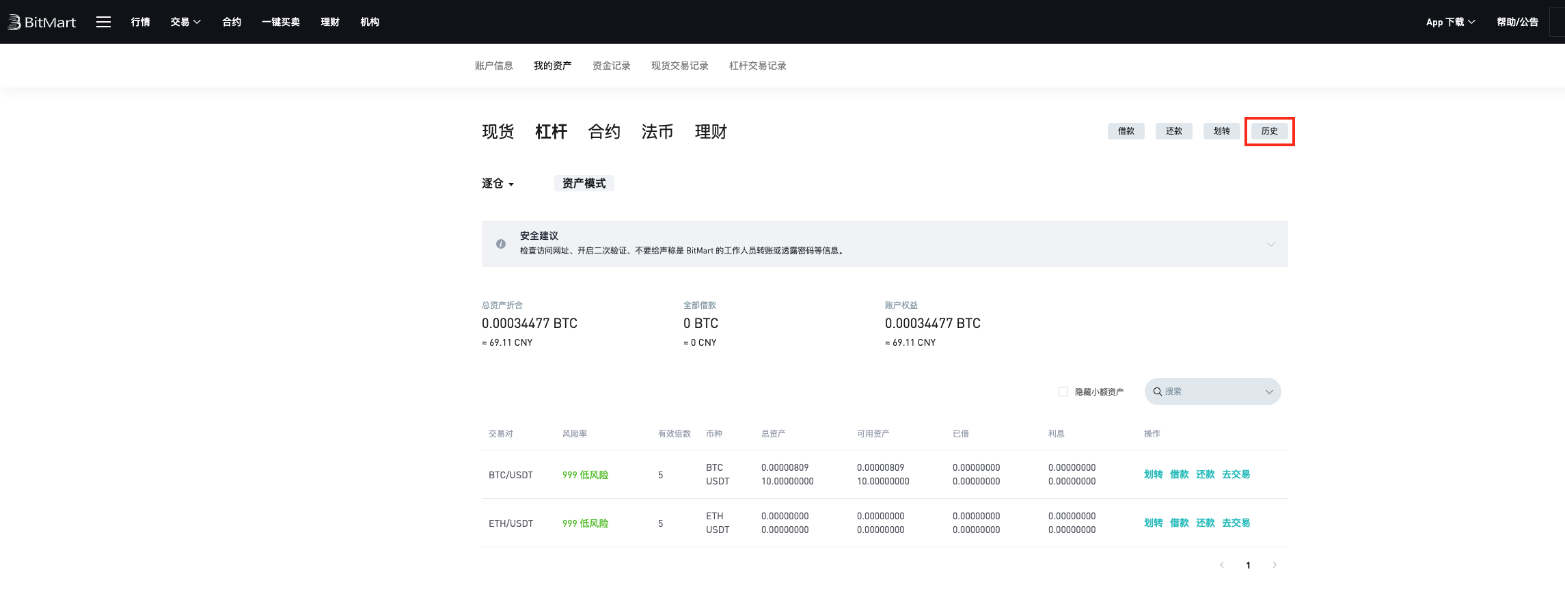Select the 合约 asset tab
The height and width of the screenshot is (589, 1565).
(604, 131)
